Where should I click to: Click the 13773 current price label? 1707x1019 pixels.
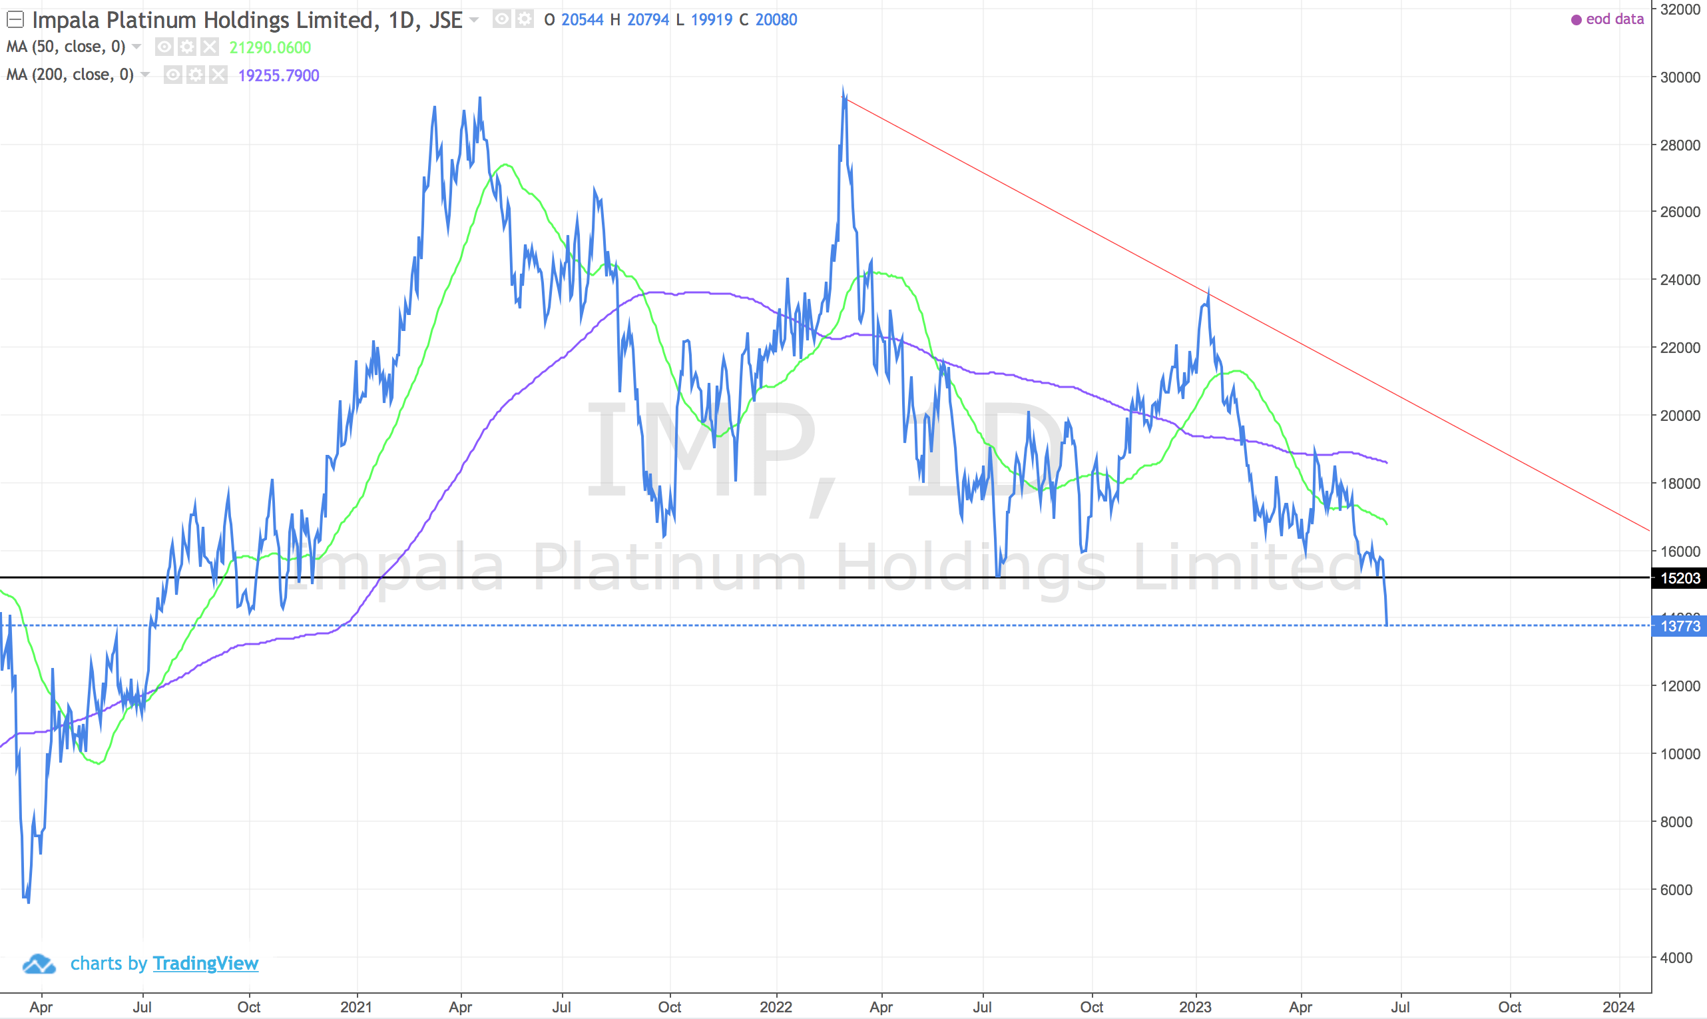click(1679, 626)
